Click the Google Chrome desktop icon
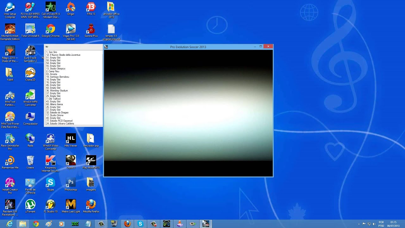 coord(51,30)
